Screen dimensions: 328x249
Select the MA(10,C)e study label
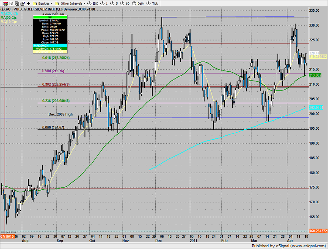point(9,22)
